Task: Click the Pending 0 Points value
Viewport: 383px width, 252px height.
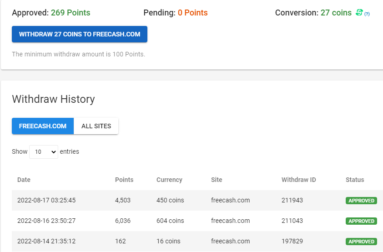Action: pyautogui.click(x=192, y=13)
